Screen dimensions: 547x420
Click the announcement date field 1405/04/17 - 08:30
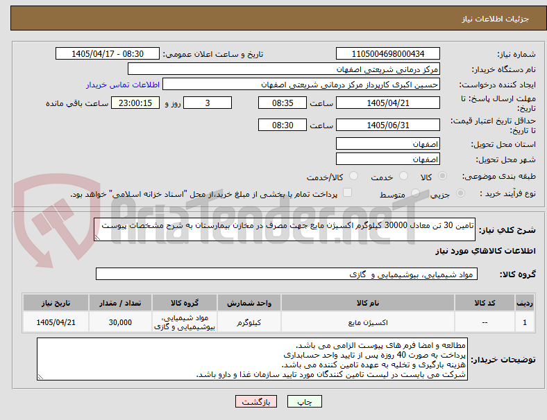point(108,53)
